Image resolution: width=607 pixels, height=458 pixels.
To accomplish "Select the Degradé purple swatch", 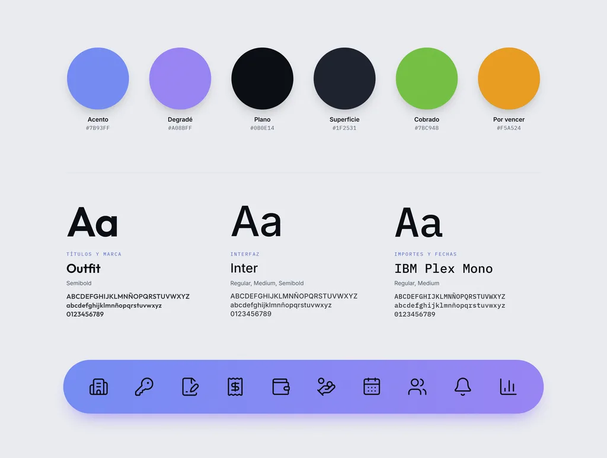I will (x=180, y=78).
